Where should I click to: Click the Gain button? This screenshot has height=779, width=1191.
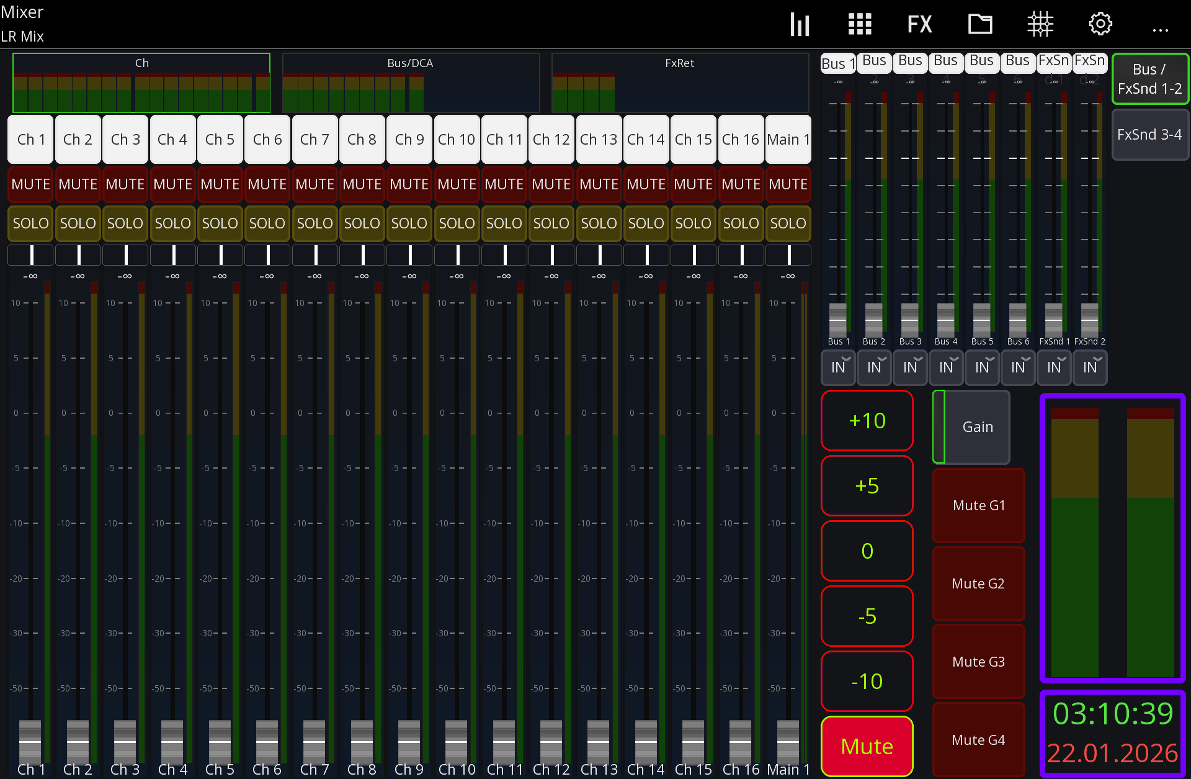972,427
